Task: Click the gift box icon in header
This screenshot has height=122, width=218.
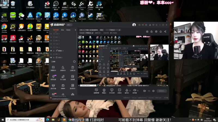Action: (x=147, y=31)
